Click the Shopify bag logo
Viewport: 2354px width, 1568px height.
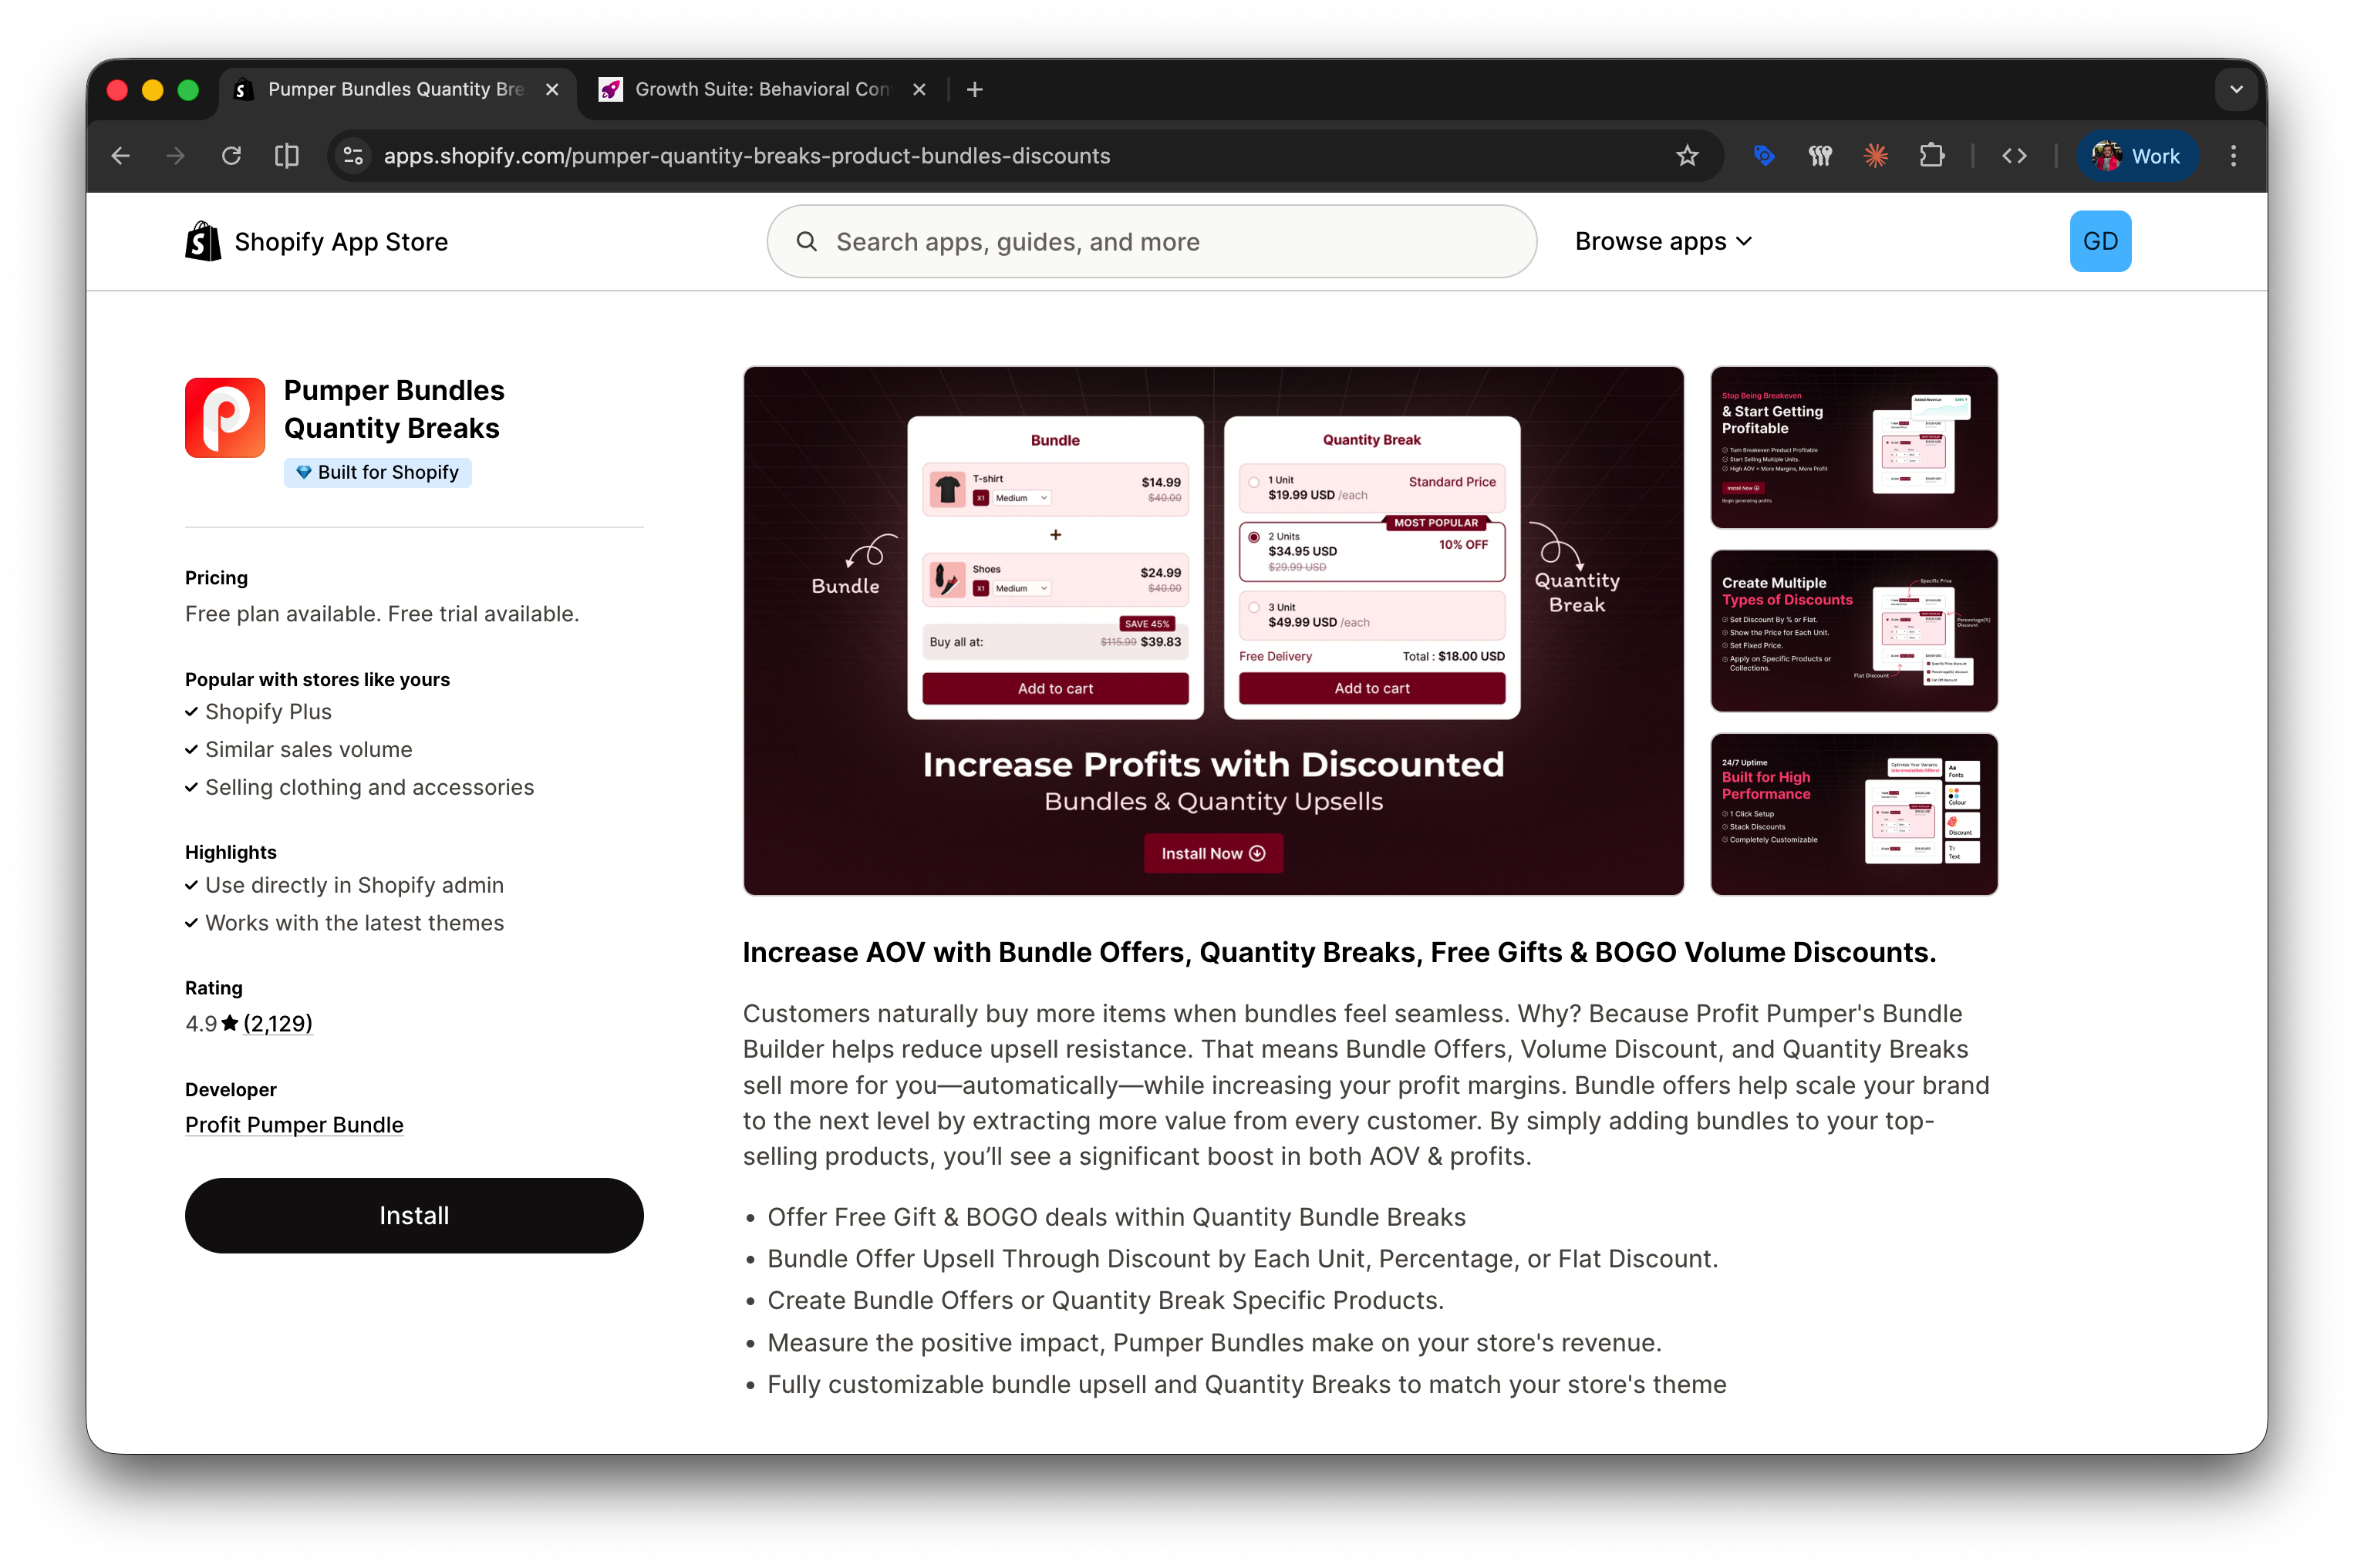pyautogui.click(x=203, y=242)
